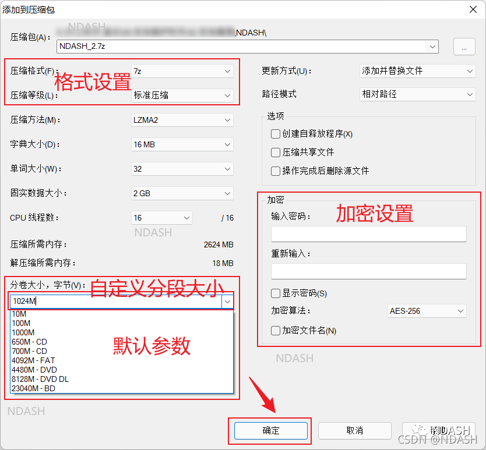Click the enter password input field
The height and width of the screenshot is (450, 486).
pos(368,234)
